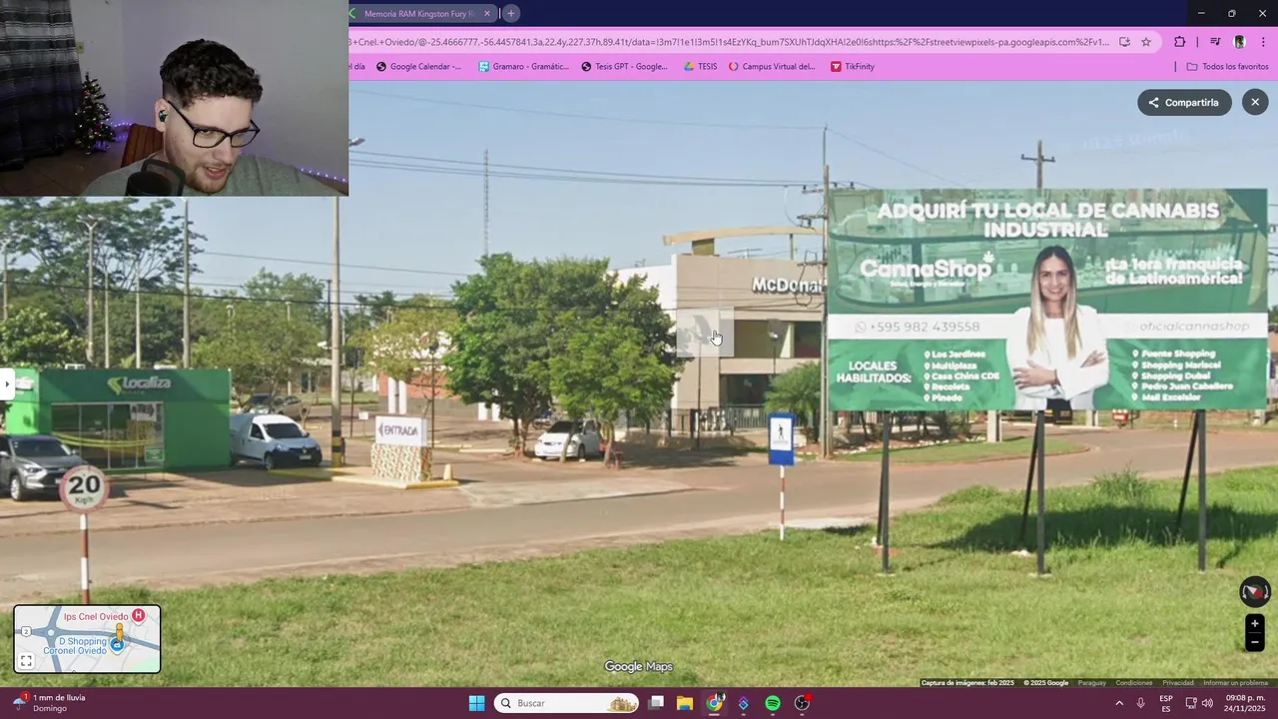1278x719 pixels.
Task: Change the ESP ES input language
Action: point(1166,703)
